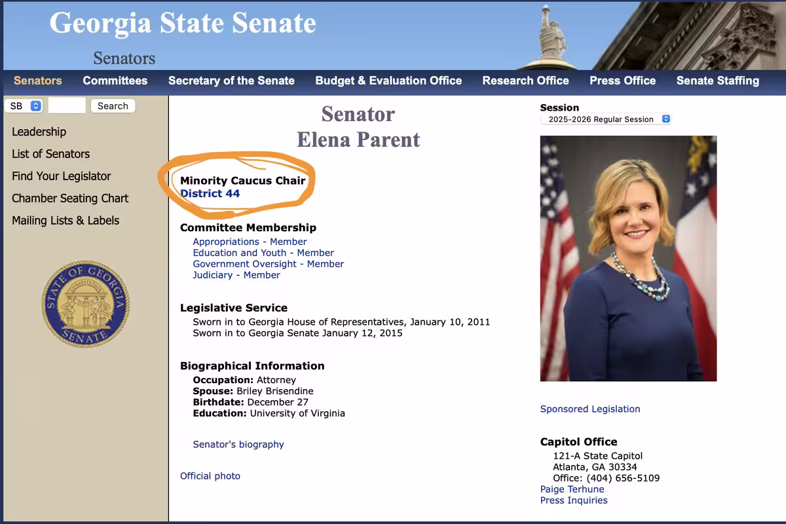Click the Occupation: Attorney line
Image resolution: width=786 pixels, height=524 pixels.
point(244,380)
